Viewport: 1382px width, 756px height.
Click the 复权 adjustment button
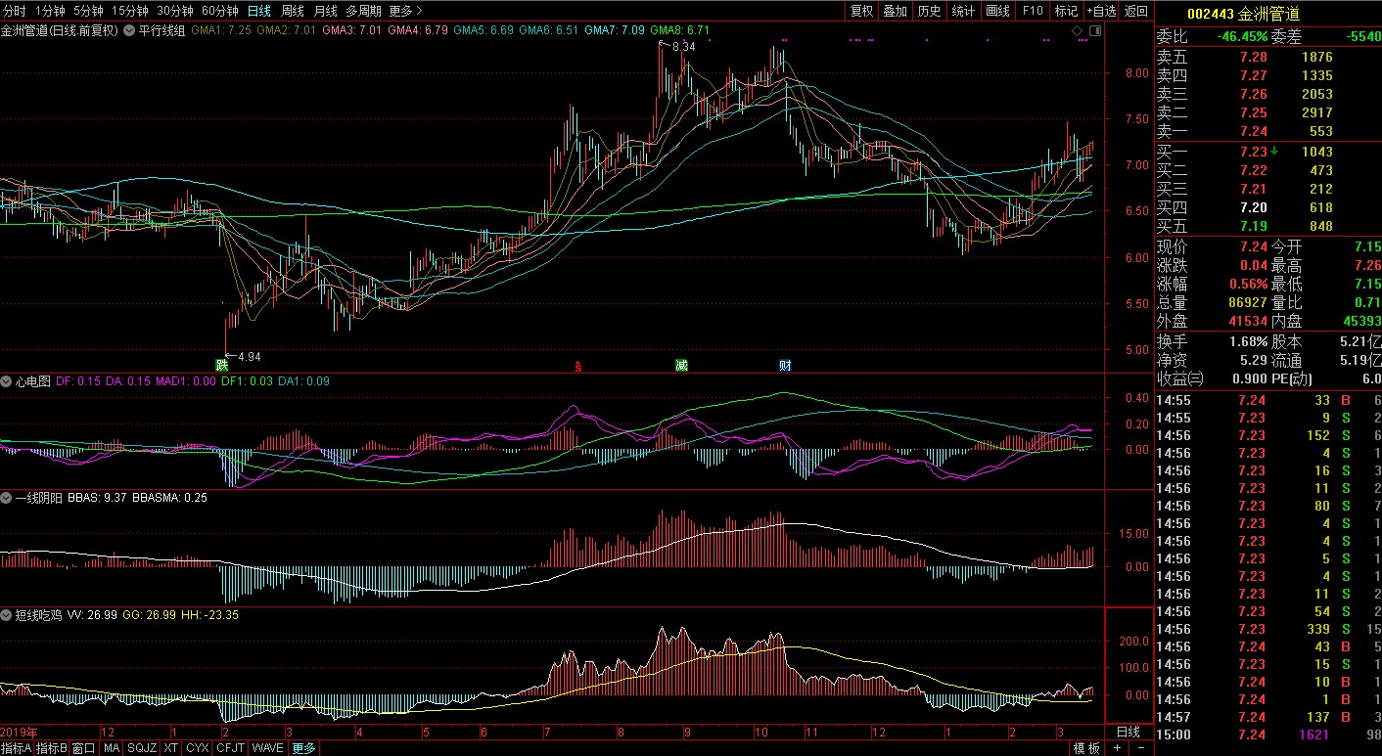coord(861,11)
